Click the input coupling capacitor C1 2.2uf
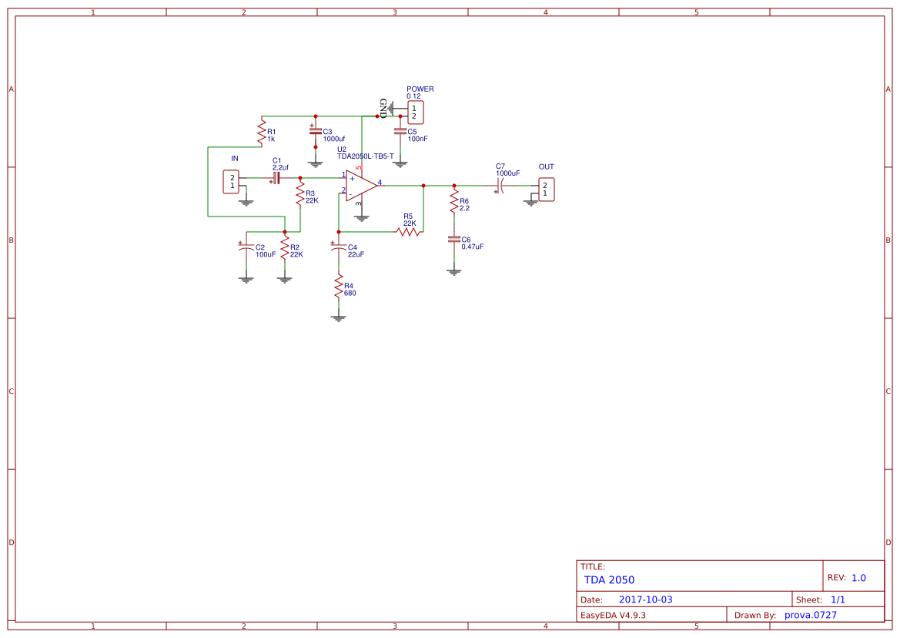This screenshot has height=638, width=900. click(278, 177)
